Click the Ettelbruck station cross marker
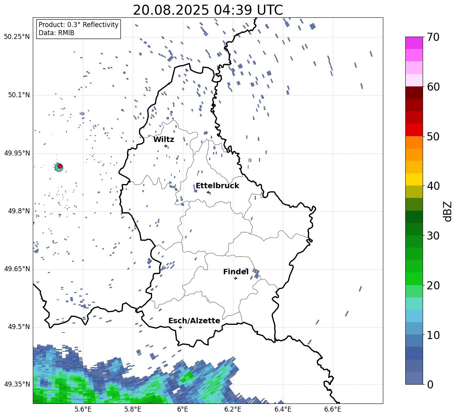This screenshot has height=417, width=457. (x=208, y=192)
